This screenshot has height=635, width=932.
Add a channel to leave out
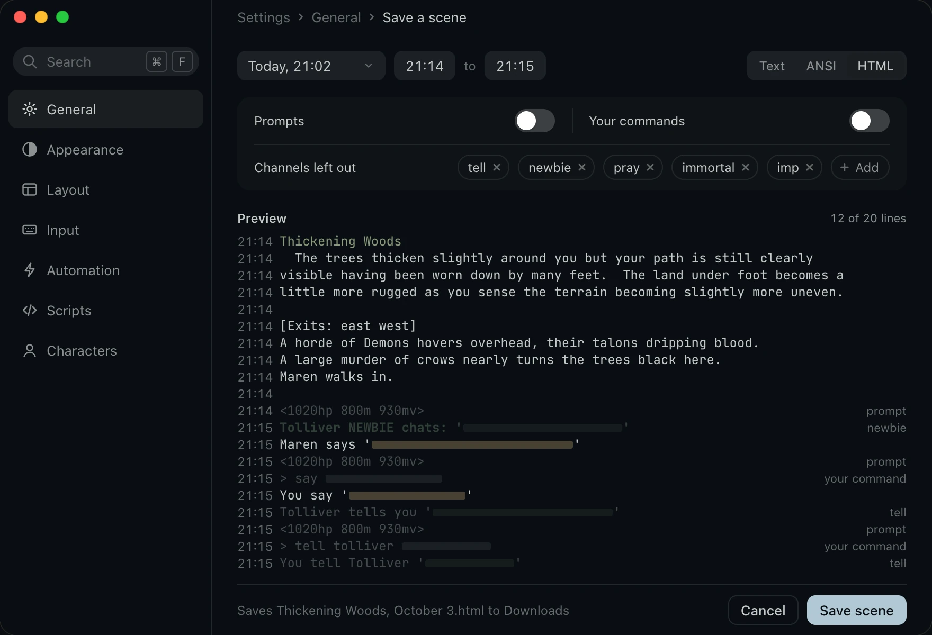tap(859, 168)
